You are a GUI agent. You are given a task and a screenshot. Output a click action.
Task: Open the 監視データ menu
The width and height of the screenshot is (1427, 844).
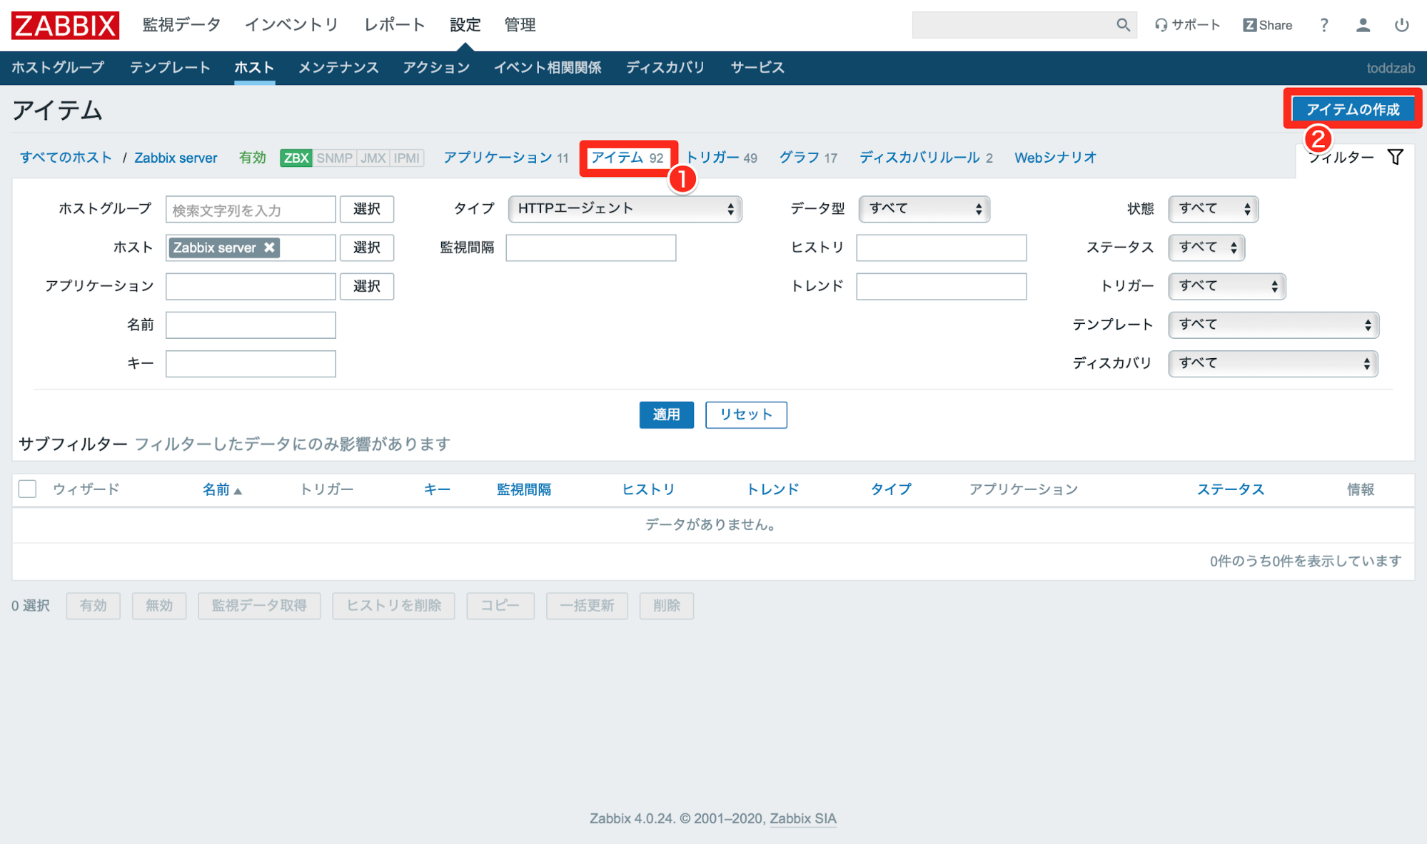181,25
